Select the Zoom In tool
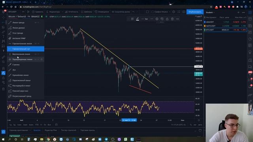253x142 pixels. [x=4, y=62]
